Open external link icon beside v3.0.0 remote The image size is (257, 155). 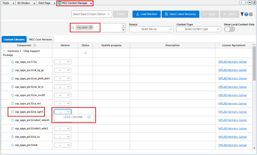click(89, 117)
